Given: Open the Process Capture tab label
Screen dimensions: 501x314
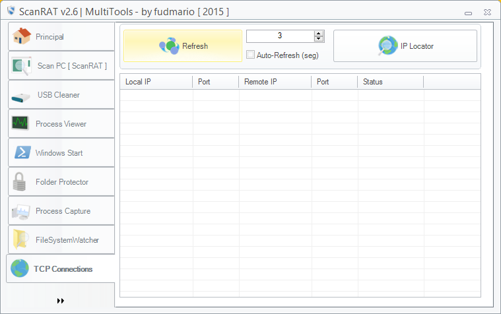Looking at the screenshot, I should [x=63, y=211].
